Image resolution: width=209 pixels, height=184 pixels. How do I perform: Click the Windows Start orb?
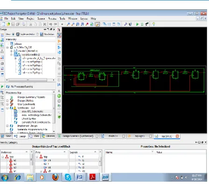pos(5,177)
